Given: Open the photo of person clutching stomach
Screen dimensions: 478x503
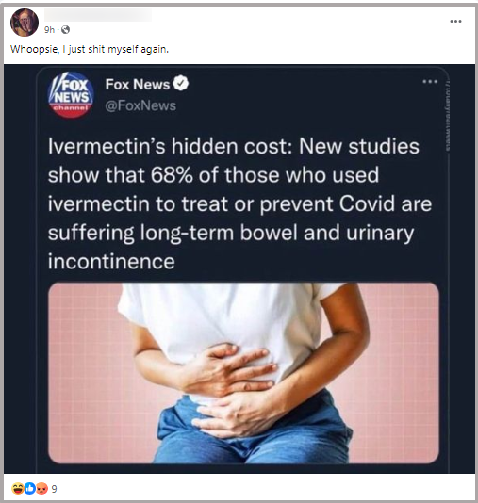Looking at the screenshot, I should [x=243, y=373].
